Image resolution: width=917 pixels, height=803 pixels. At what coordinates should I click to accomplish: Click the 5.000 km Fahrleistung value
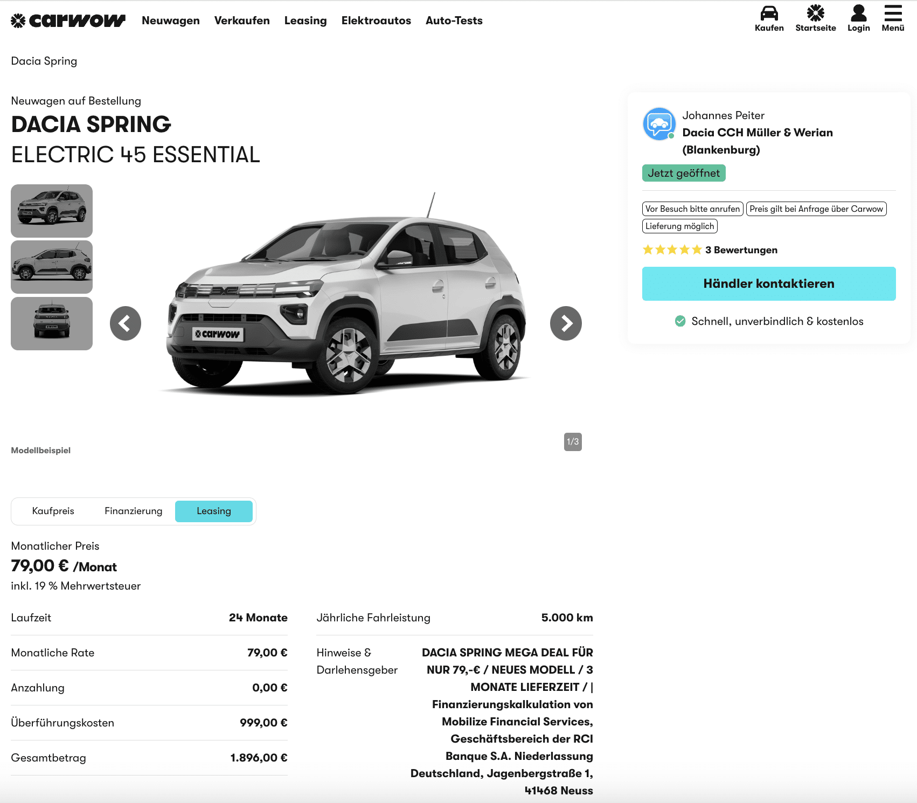567,618
